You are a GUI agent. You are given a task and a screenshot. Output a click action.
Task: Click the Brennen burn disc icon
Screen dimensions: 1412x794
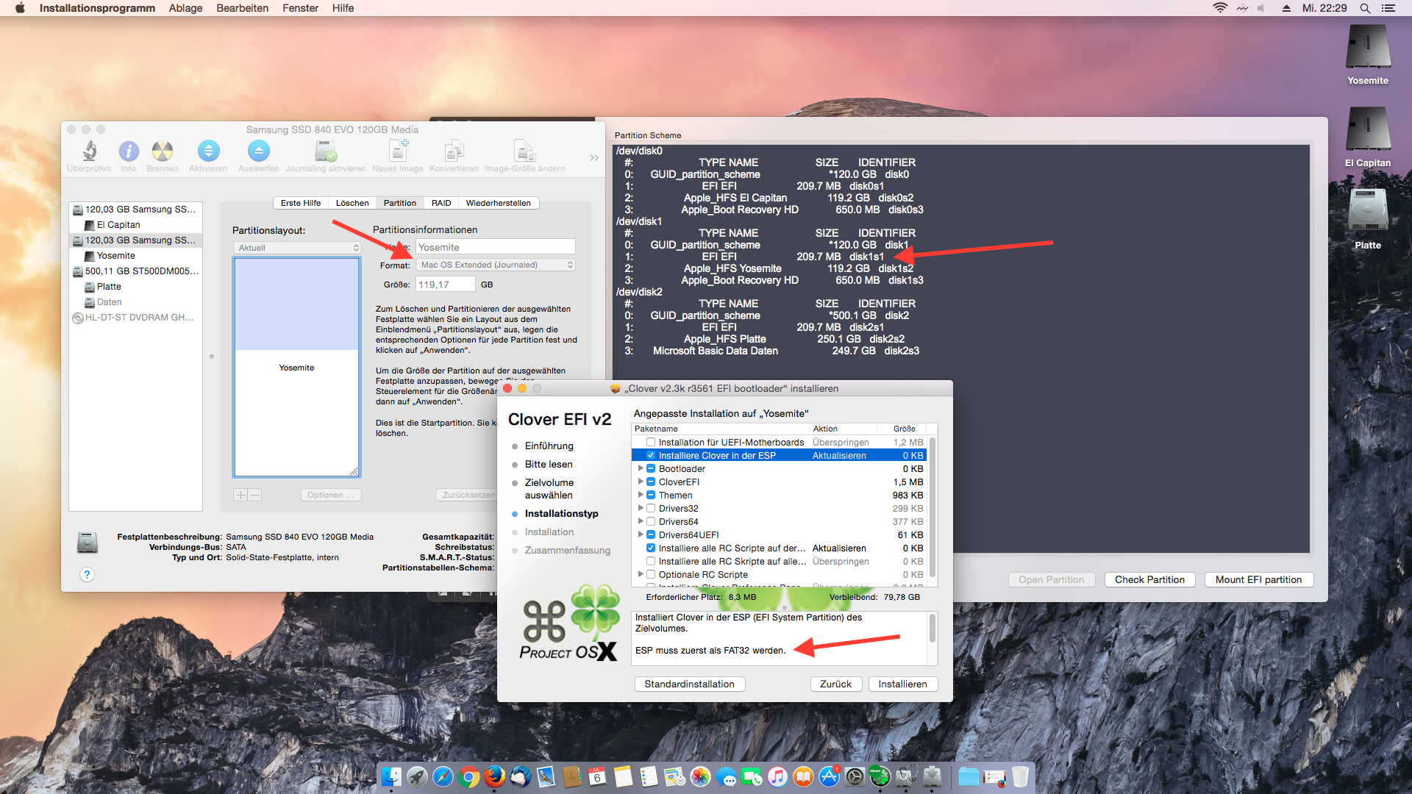click(162, 151)
